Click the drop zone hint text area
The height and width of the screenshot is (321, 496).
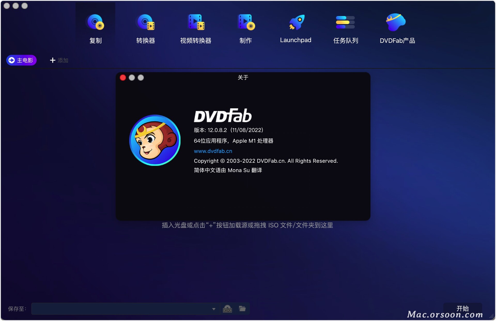click(x=247, y=225)
